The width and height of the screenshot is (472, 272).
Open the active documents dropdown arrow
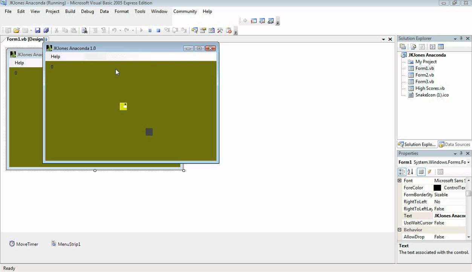point(383,39)
